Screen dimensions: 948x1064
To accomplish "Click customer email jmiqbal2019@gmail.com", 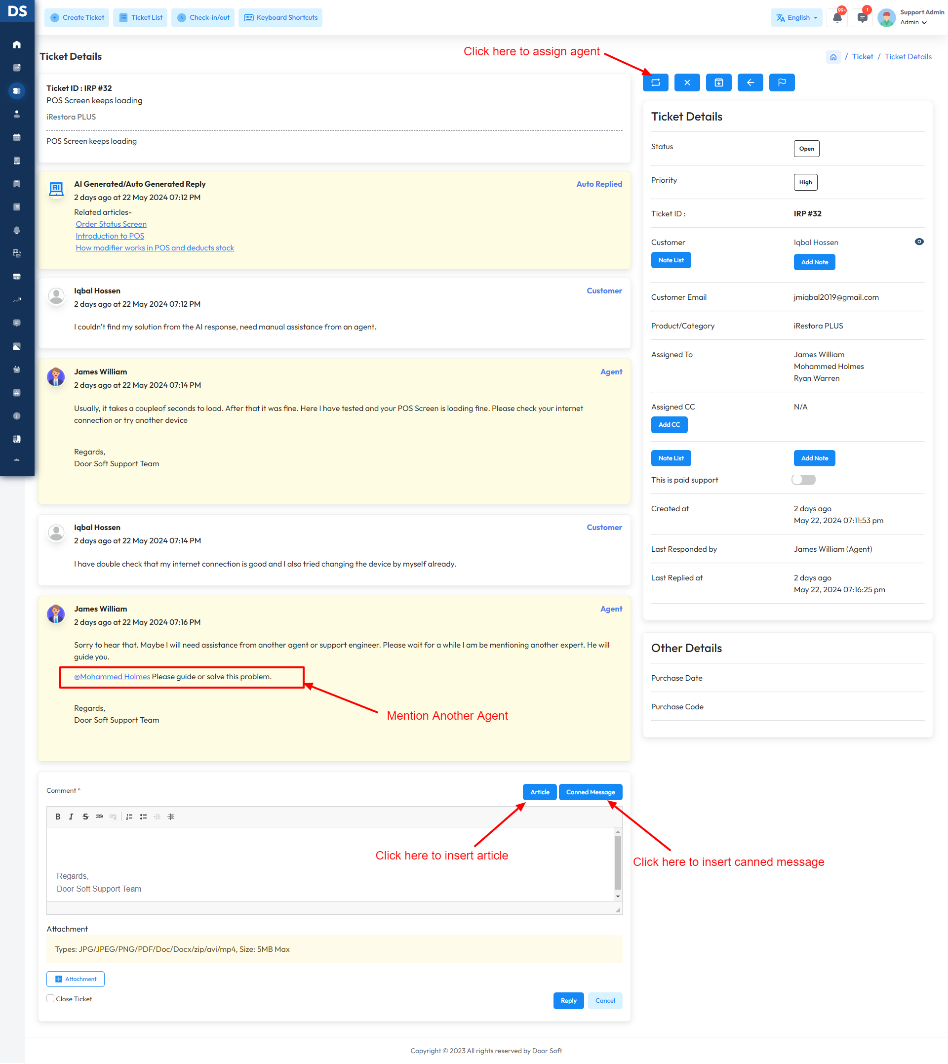I will 836,297.
